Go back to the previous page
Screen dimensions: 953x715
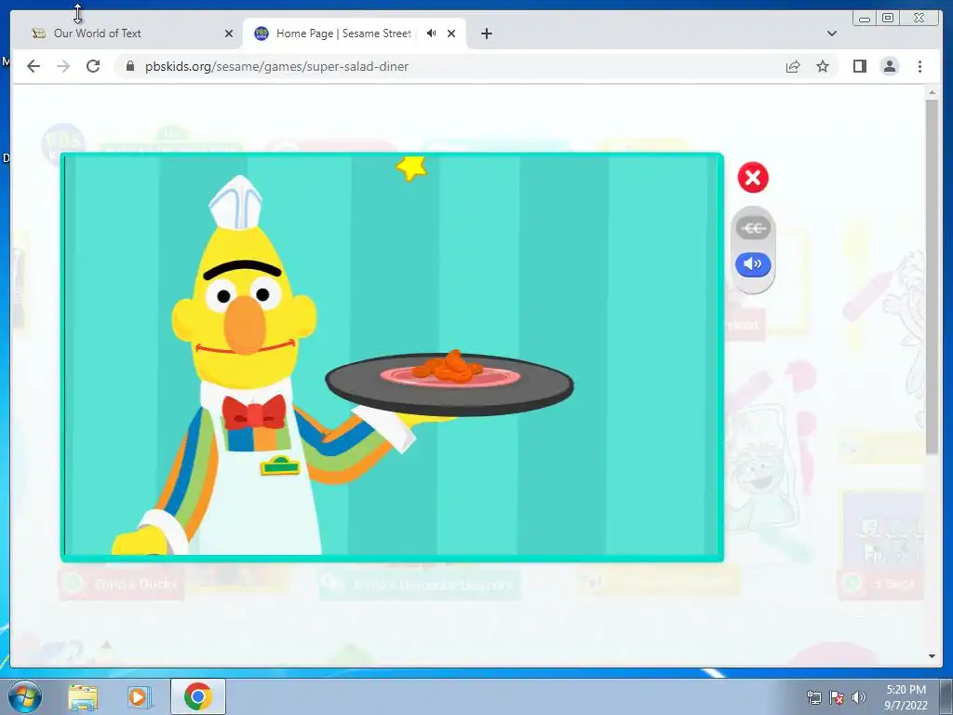34,66
